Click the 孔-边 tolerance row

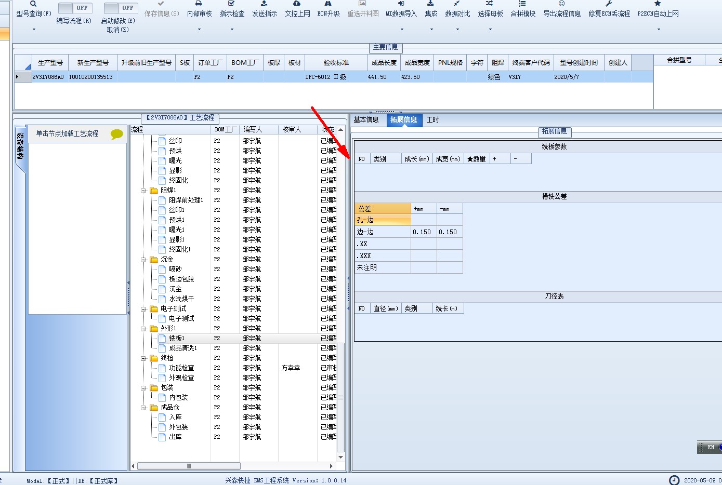pyautogui.click(x=383, y=220)
